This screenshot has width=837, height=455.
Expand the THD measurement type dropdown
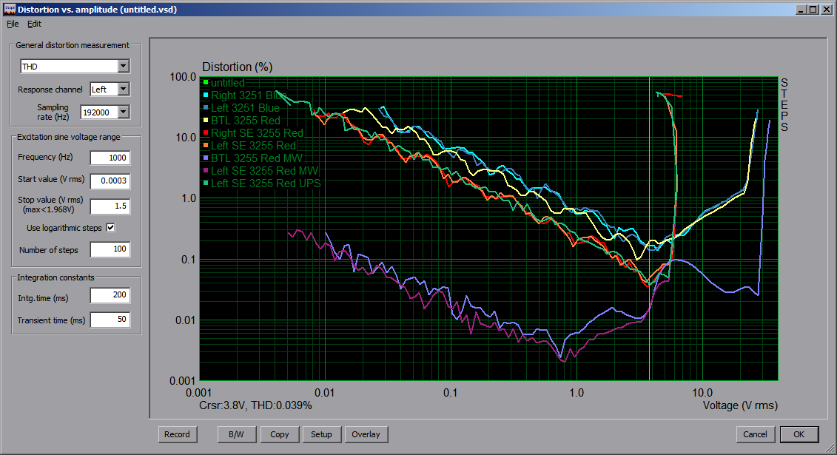pyautogui.click(x=123, y=67)
